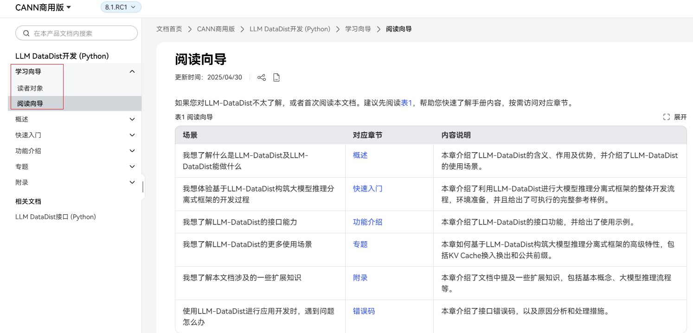The width and height of the screenshot is (693, 333).
Task: Select 读者对象 in the sidebar
Action: click(30, 88)
